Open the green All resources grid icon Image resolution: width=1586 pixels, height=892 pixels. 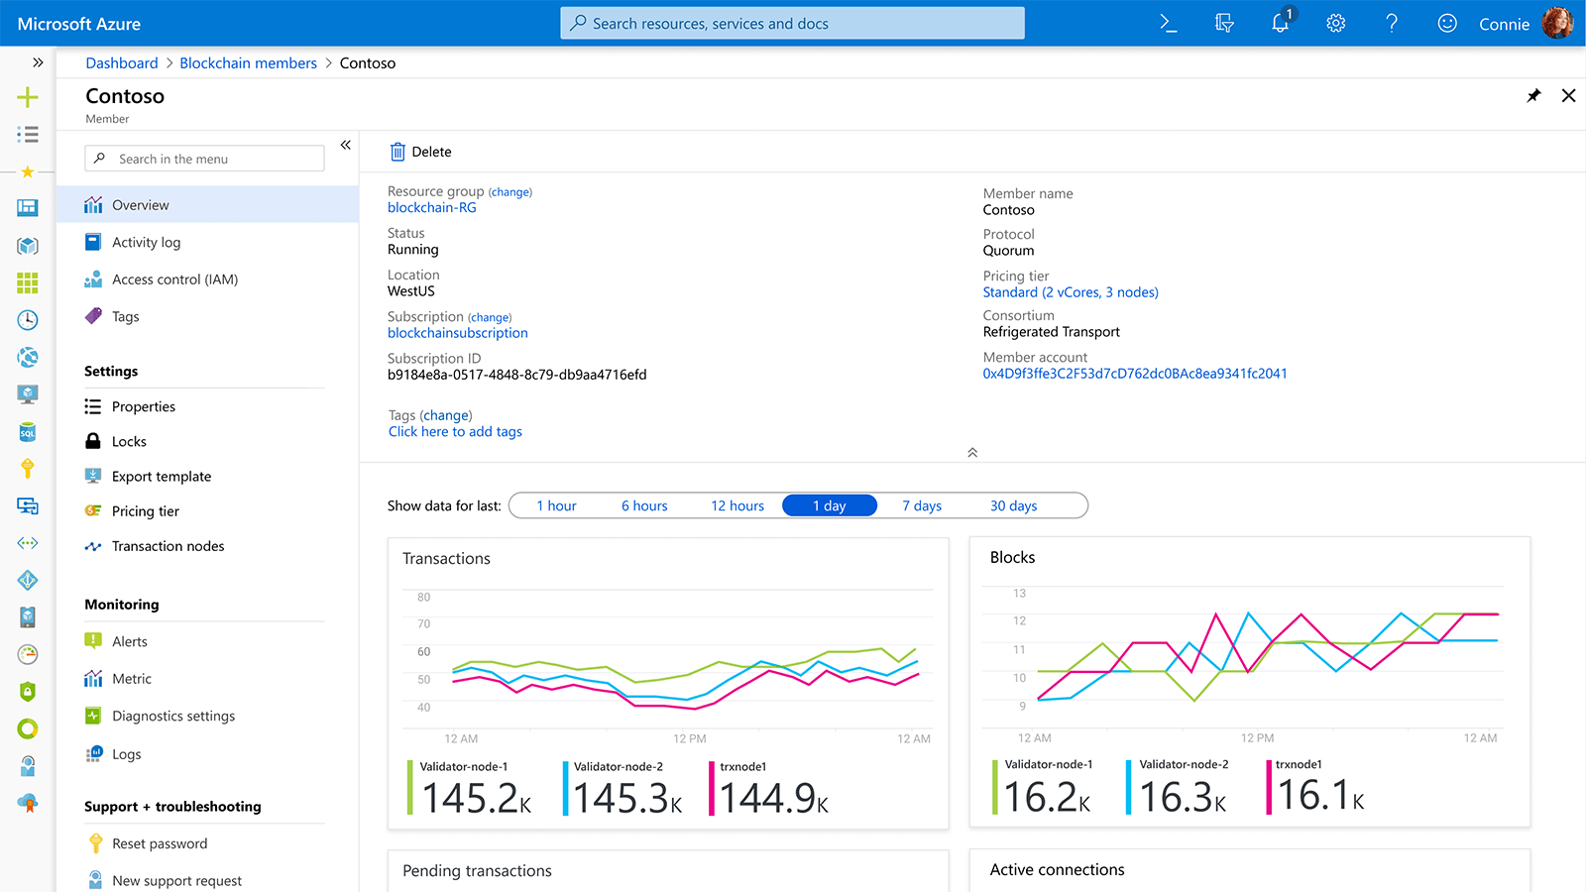tap(28, 283)
